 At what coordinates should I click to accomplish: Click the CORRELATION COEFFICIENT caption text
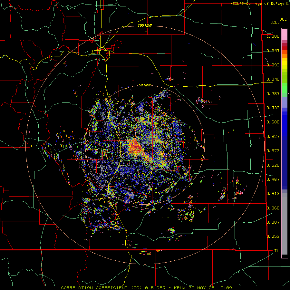point(94,288)
